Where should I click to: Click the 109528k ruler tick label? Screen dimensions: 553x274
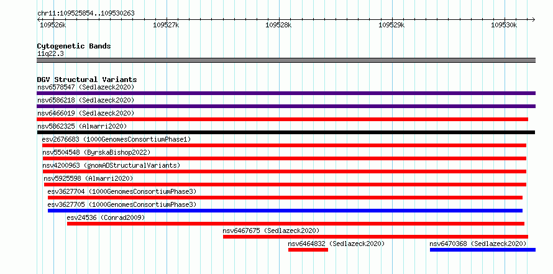click(x=278, y=25)
